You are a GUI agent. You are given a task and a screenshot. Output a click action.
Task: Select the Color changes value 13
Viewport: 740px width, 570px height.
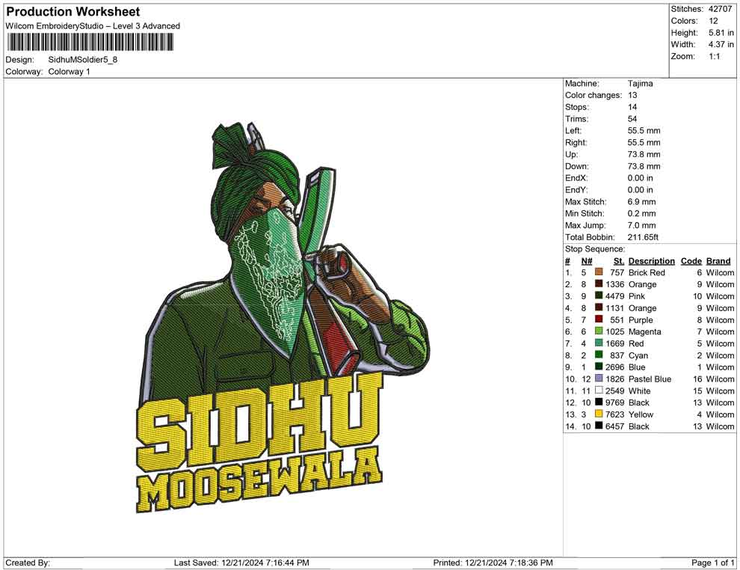[632, 95]
